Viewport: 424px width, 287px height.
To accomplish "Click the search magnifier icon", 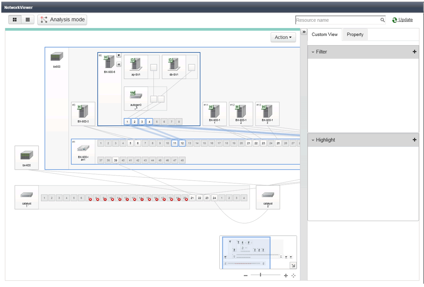I will [382, 20].
